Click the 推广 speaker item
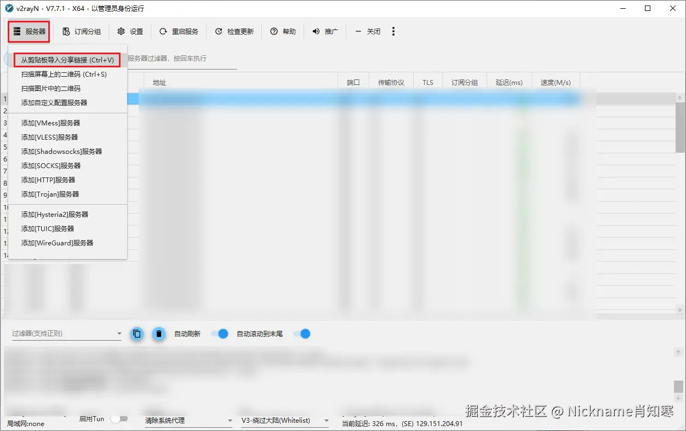 [325, 32]
